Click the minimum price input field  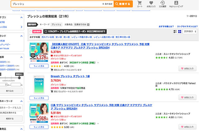pos(3,85)
